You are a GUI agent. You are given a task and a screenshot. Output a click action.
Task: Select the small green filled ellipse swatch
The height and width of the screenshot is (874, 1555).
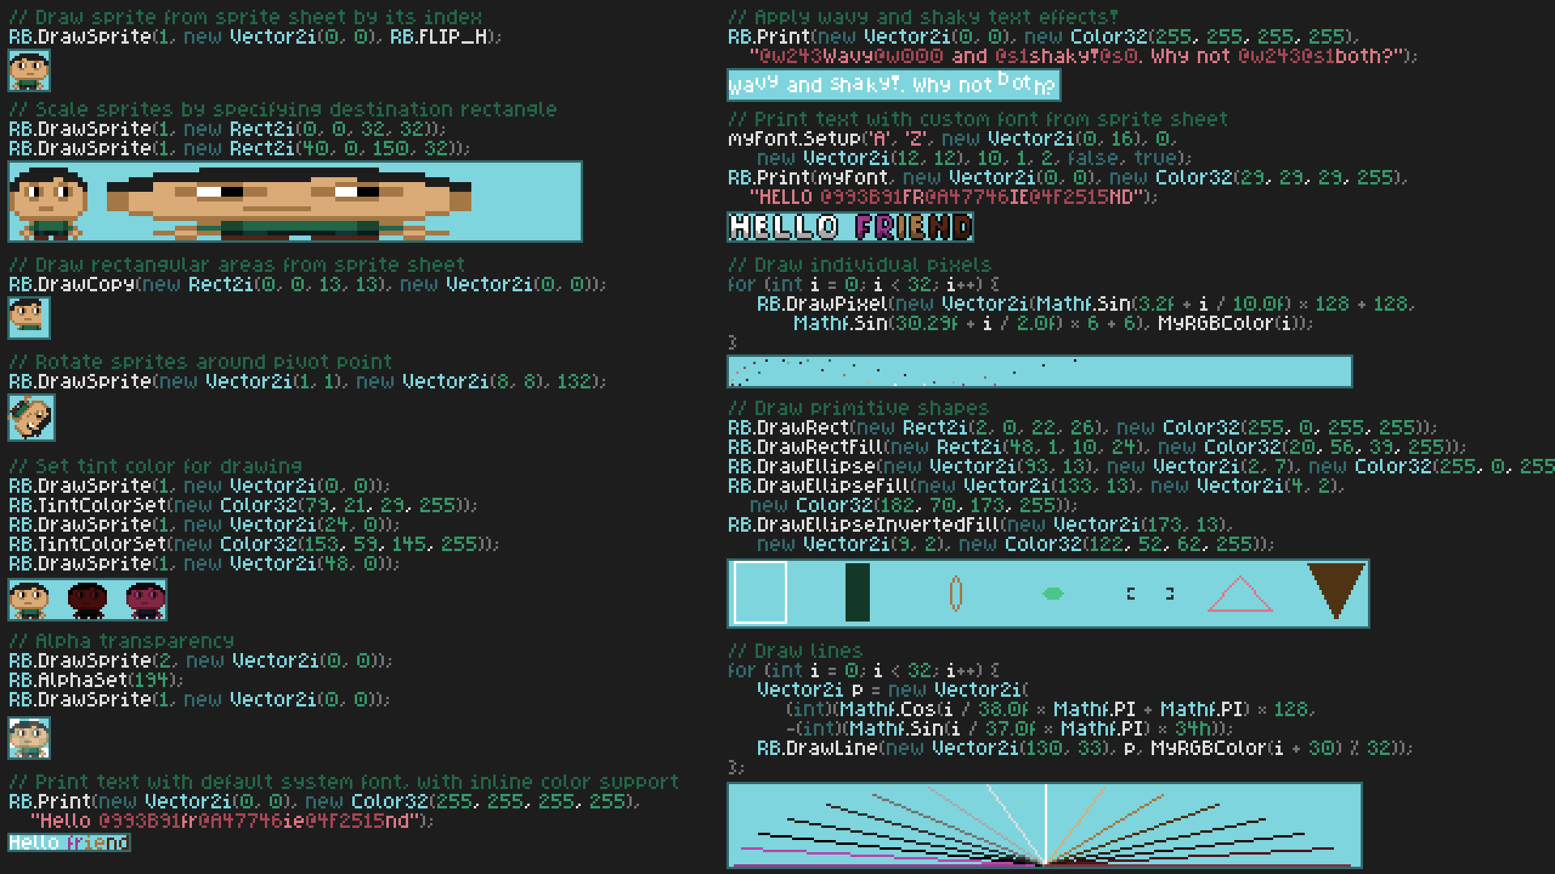pyautogui.click(x=1053, y=593)
